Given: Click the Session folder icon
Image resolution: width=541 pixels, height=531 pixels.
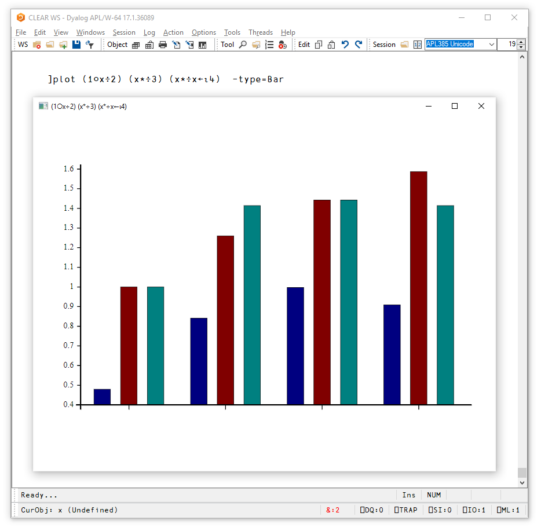Looking at the screenshot, I should tap(404, 45).
